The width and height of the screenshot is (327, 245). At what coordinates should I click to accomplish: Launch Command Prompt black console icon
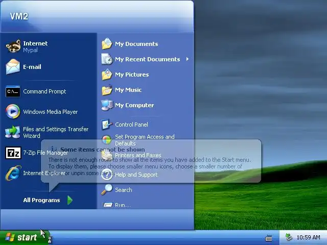coord(13,91)
